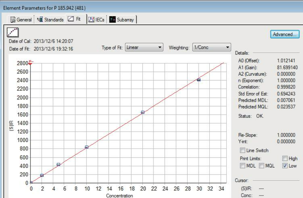Select the data point at concentration 30

199,80
